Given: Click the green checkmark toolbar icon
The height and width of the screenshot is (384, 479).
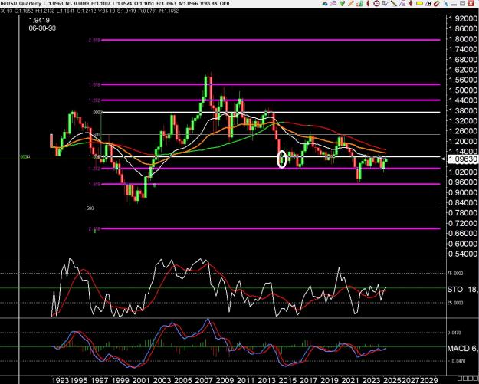Looking at the screenshot, I should 342,3.
